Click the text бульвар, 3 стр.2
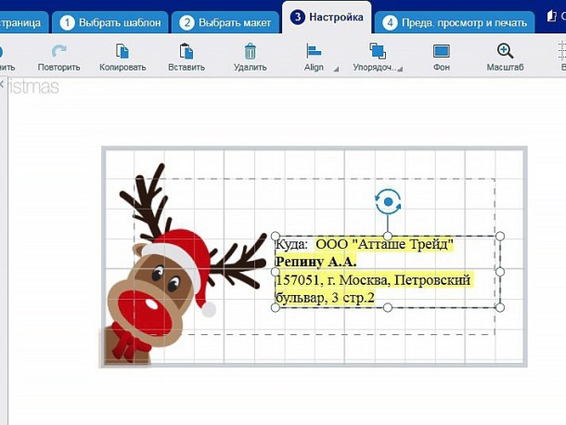This screenshot has height=425, width=566. [x=325, y=298]
